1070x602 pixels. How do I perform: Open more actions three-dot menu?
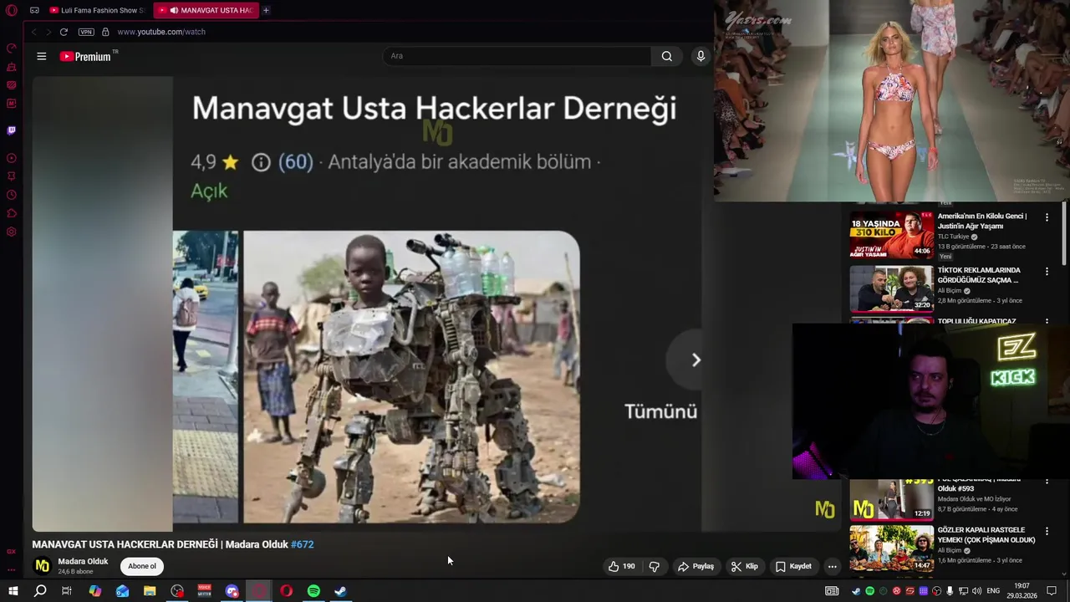point(832,566)
